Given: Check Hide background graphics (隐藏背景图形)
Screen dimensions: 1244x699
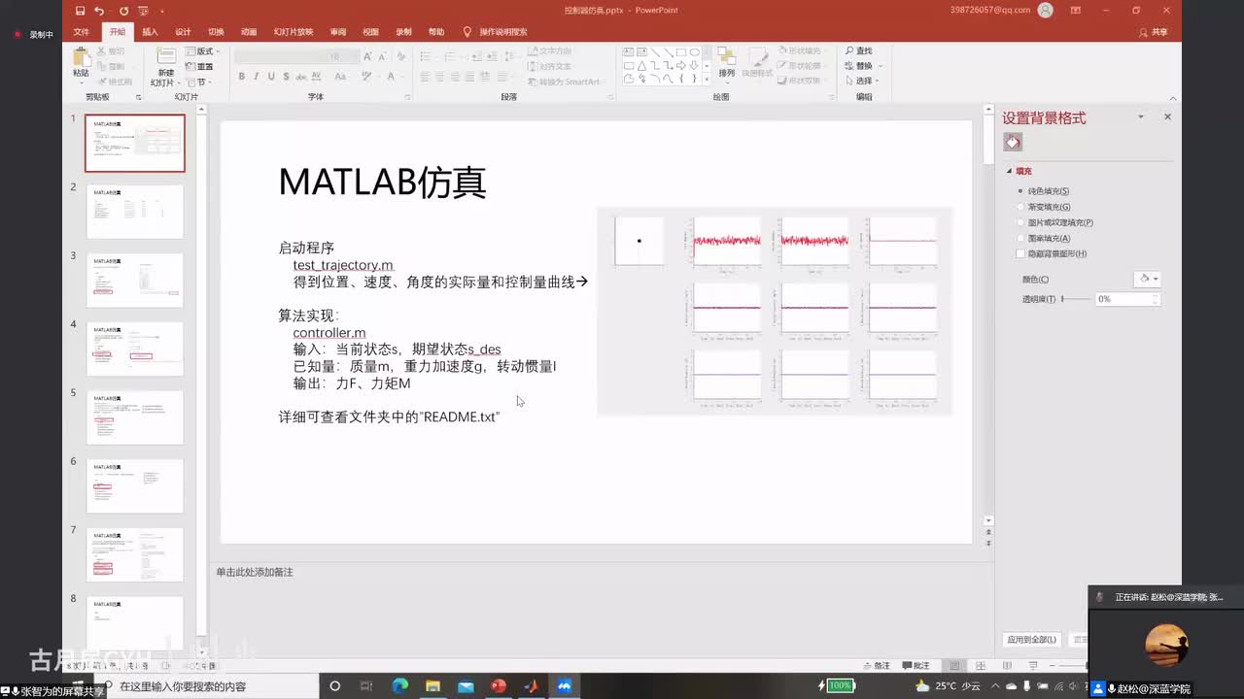Looking at the screenshot, I should click(1051, 253).
